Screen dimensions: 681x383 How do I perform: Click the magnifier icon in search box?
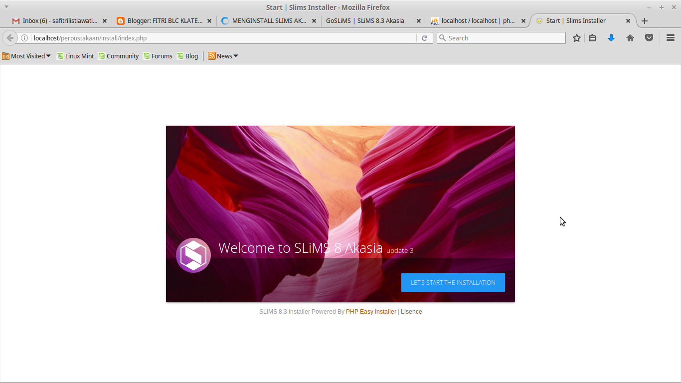point(442,38)
